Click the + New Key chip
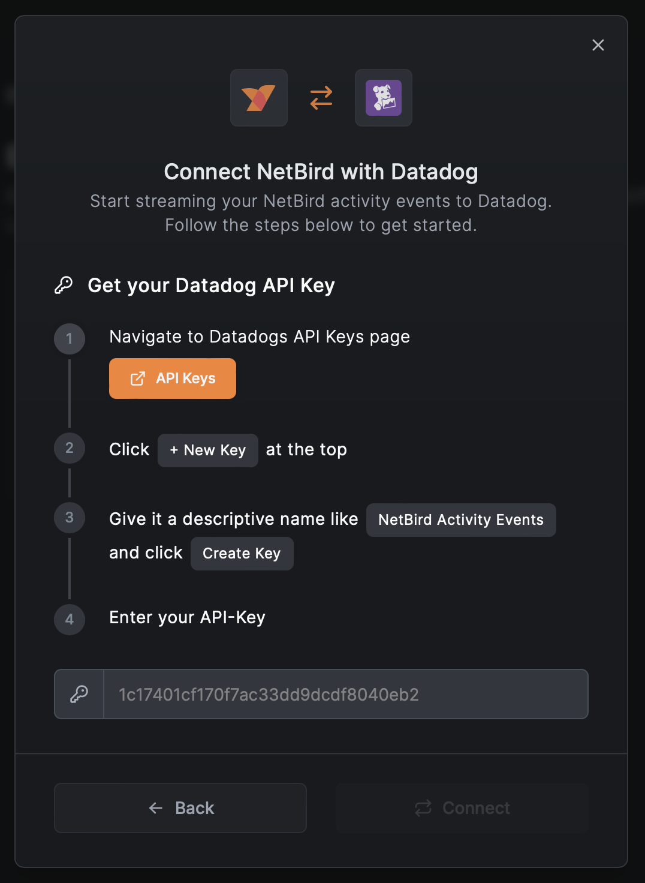 coord(207,450)
